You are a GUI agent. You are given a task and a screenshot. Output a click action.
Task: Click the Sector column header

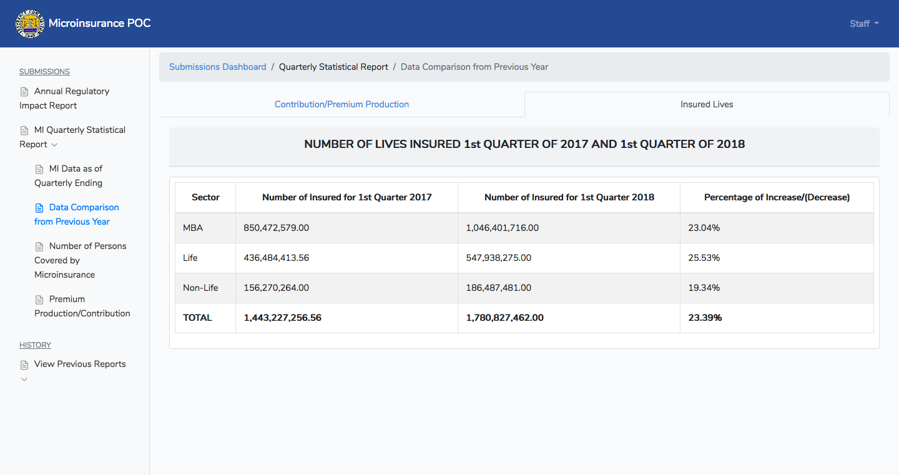pyautogui.click(x=205, y=197)
